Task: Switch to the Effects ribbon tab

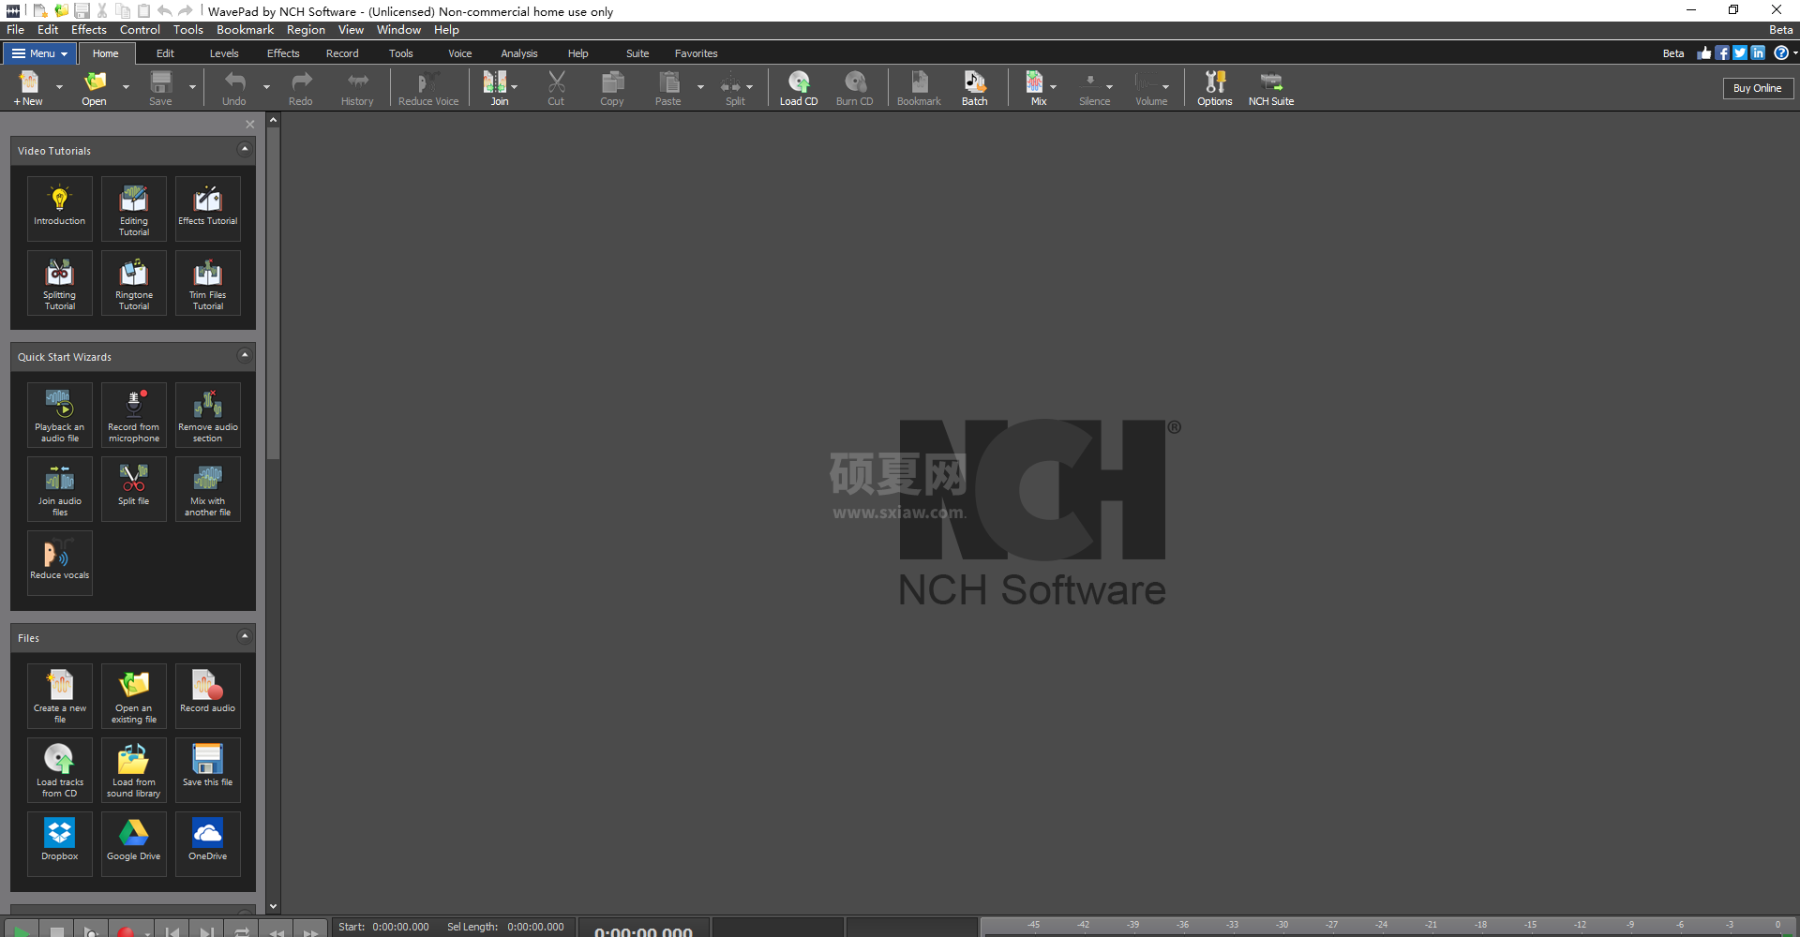Action: point(283,53)
